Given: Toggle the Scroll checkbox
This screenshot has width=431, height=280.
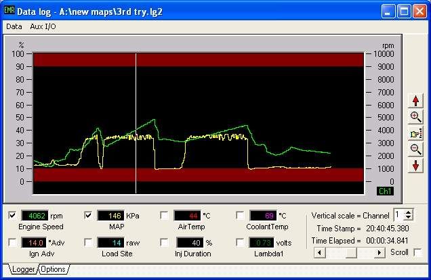Looking at the screenshot, I should point(417,252).
